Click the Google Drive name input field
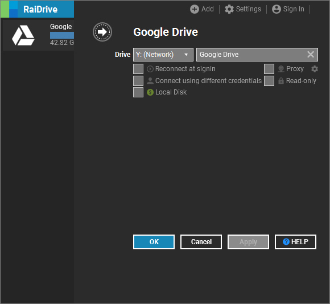330x304 pixels. [257, 55]
